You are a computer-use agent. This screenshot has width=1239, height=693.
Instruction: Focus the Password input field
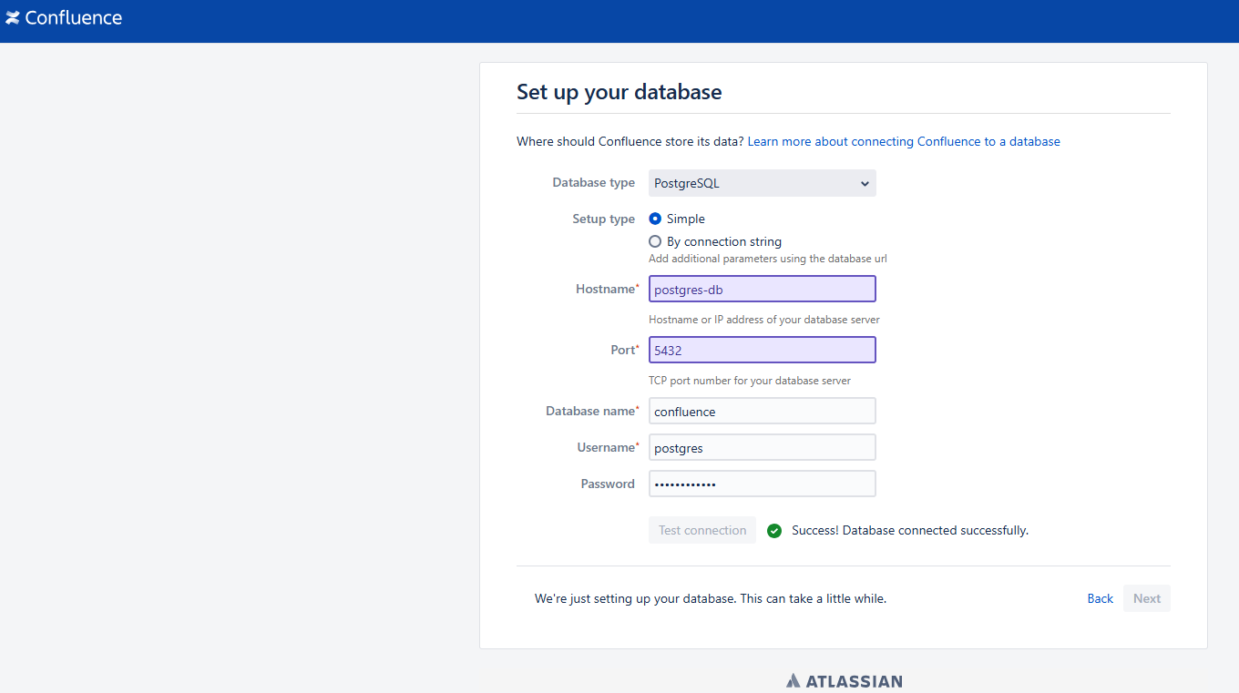click(762, 484)
